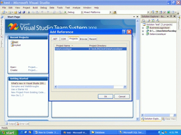This screenshot has width=181, height=135.
Task: Open the 'mytest' recent project
Action: tap(17, 45)
